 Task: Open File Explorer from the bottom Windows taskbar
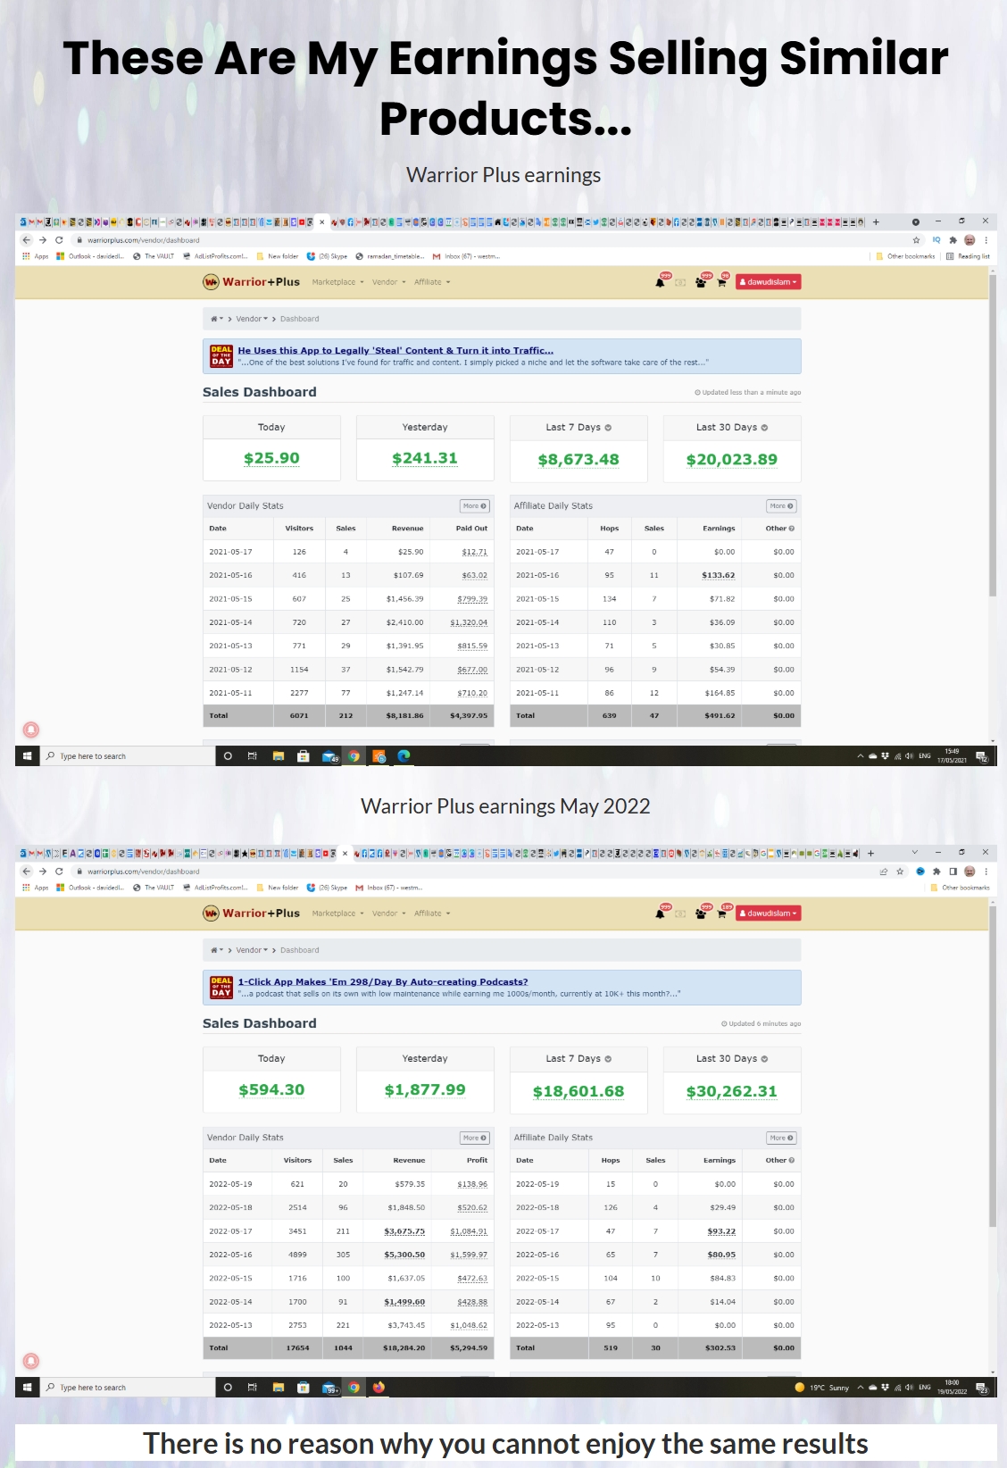point(279,1388)
